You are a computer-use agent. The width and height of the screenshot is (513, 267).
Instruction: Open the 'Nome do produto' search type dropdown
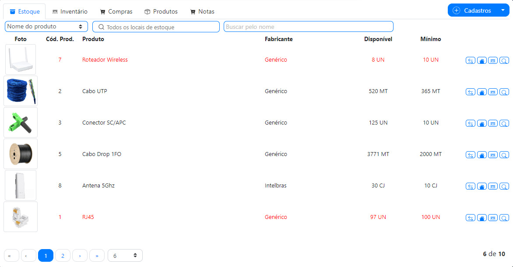point(46,27)
